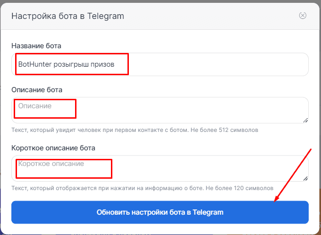
Task: Click the 'Короткое описание' placeholder text
Action: pos(51,164)
